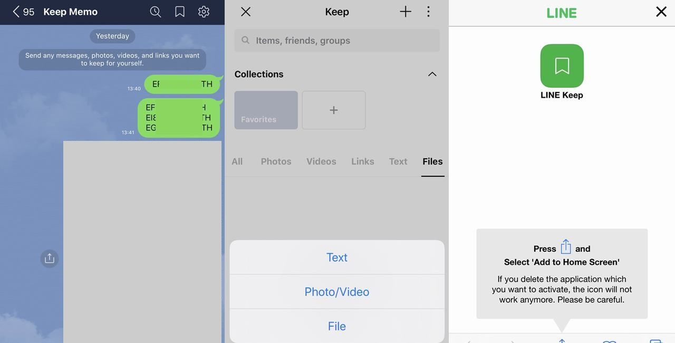
Task: Tap the Keep search field
Action: pyautogui.click(x=336, y=40)
